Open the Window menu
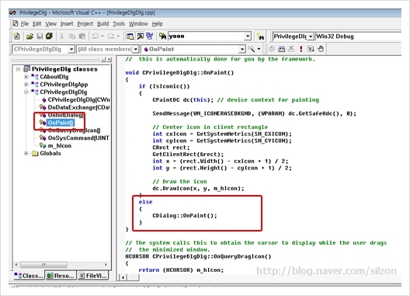This screenshot has width=410, height=296. pos(138,24)
